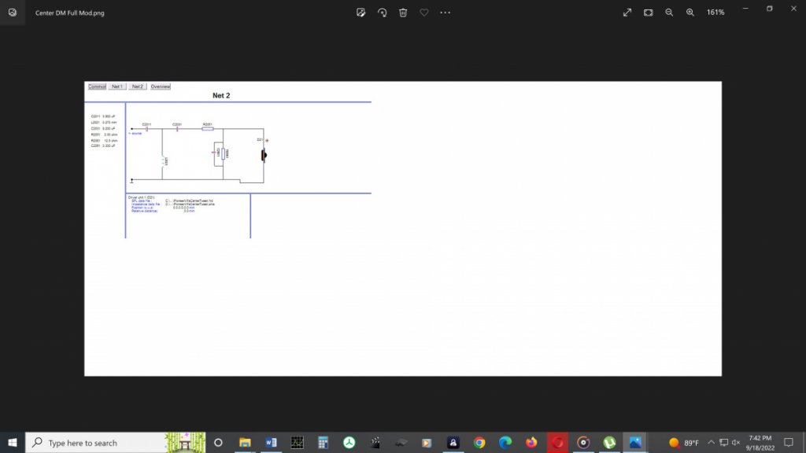This screenshot has width=806, height=453.
Task: Fit the image to window icon
Action: click(x=649, y=13)
